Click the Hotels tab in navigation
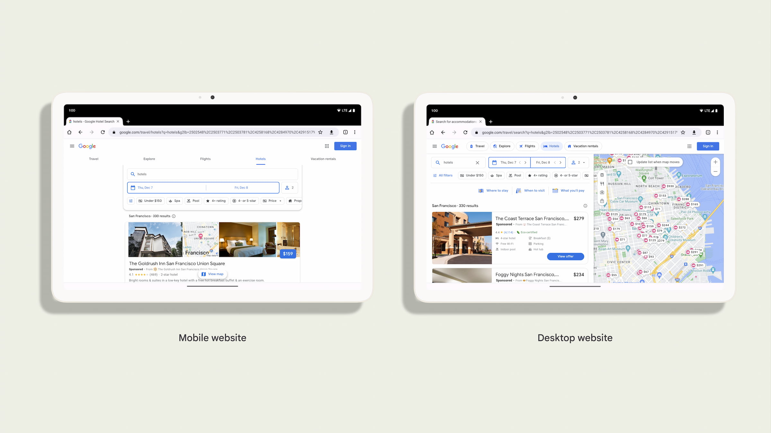 coord(260,159)
